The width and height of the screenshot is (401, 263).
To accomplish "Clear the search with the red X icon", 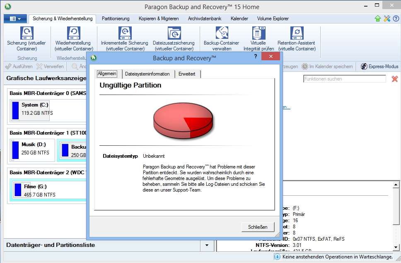I will 395,79.
